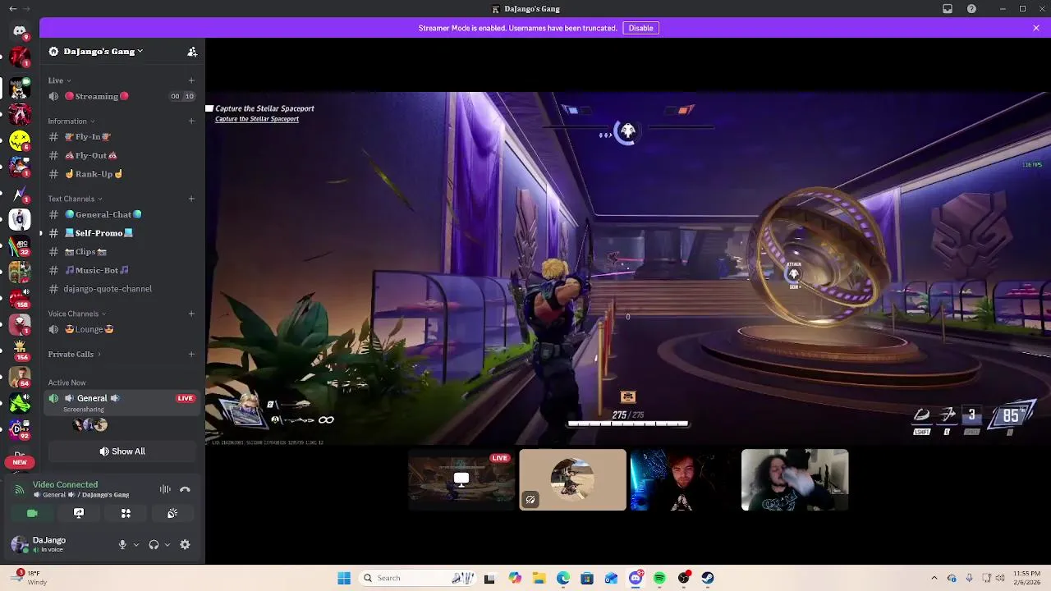Open the ARC server icon in server list
This screenshot has width=1051, height=591.
[20, 245]
